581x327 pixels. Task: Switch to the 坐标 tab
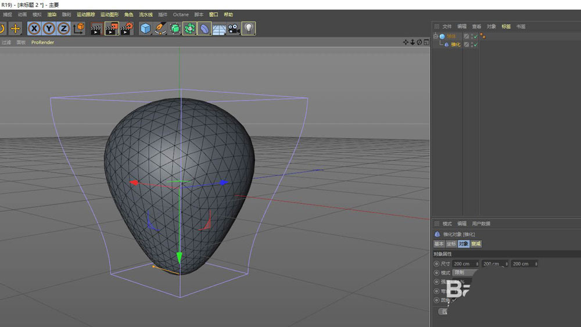tap(451, 244)
